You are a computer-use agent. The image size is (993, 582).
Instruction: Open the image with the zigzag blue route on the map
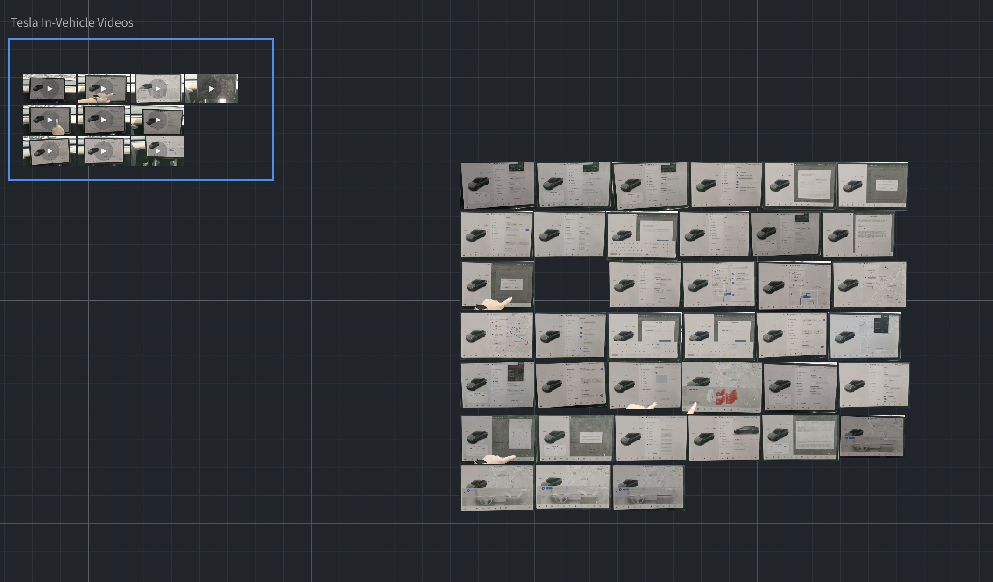pyautogui.click(x=496, y=336)
